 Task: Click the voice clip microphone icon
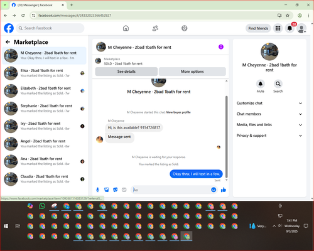97,190
